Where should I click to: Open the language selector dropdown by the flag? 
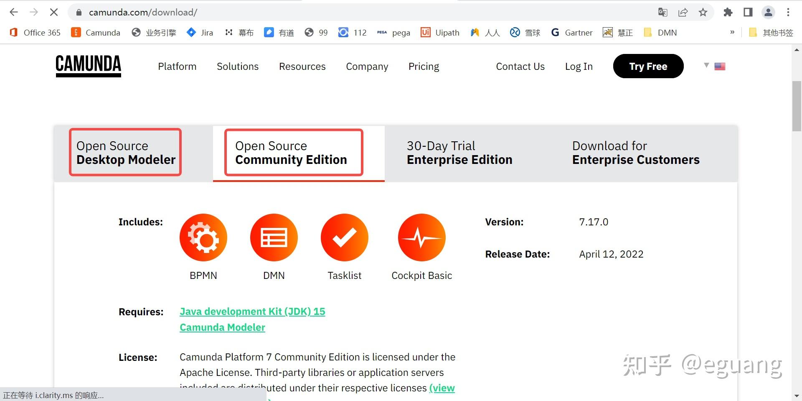click(x=715, y=66)
